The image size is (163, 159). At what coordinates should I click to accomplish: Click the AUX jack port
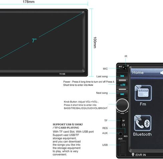pyautogui.click(x=120, y=134)
